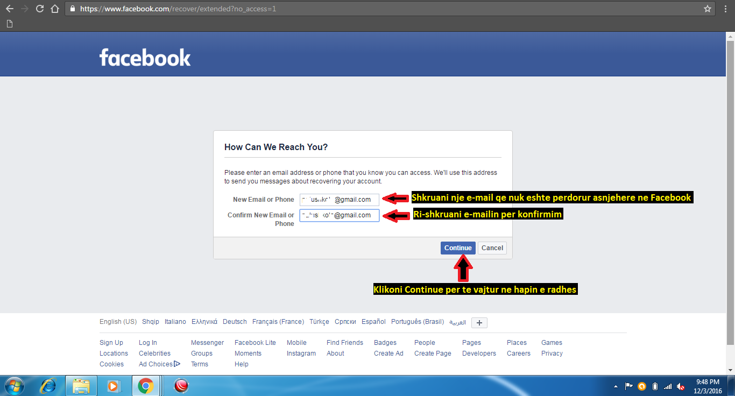Reload the page with the refresh icon

[x=39, y=9]
